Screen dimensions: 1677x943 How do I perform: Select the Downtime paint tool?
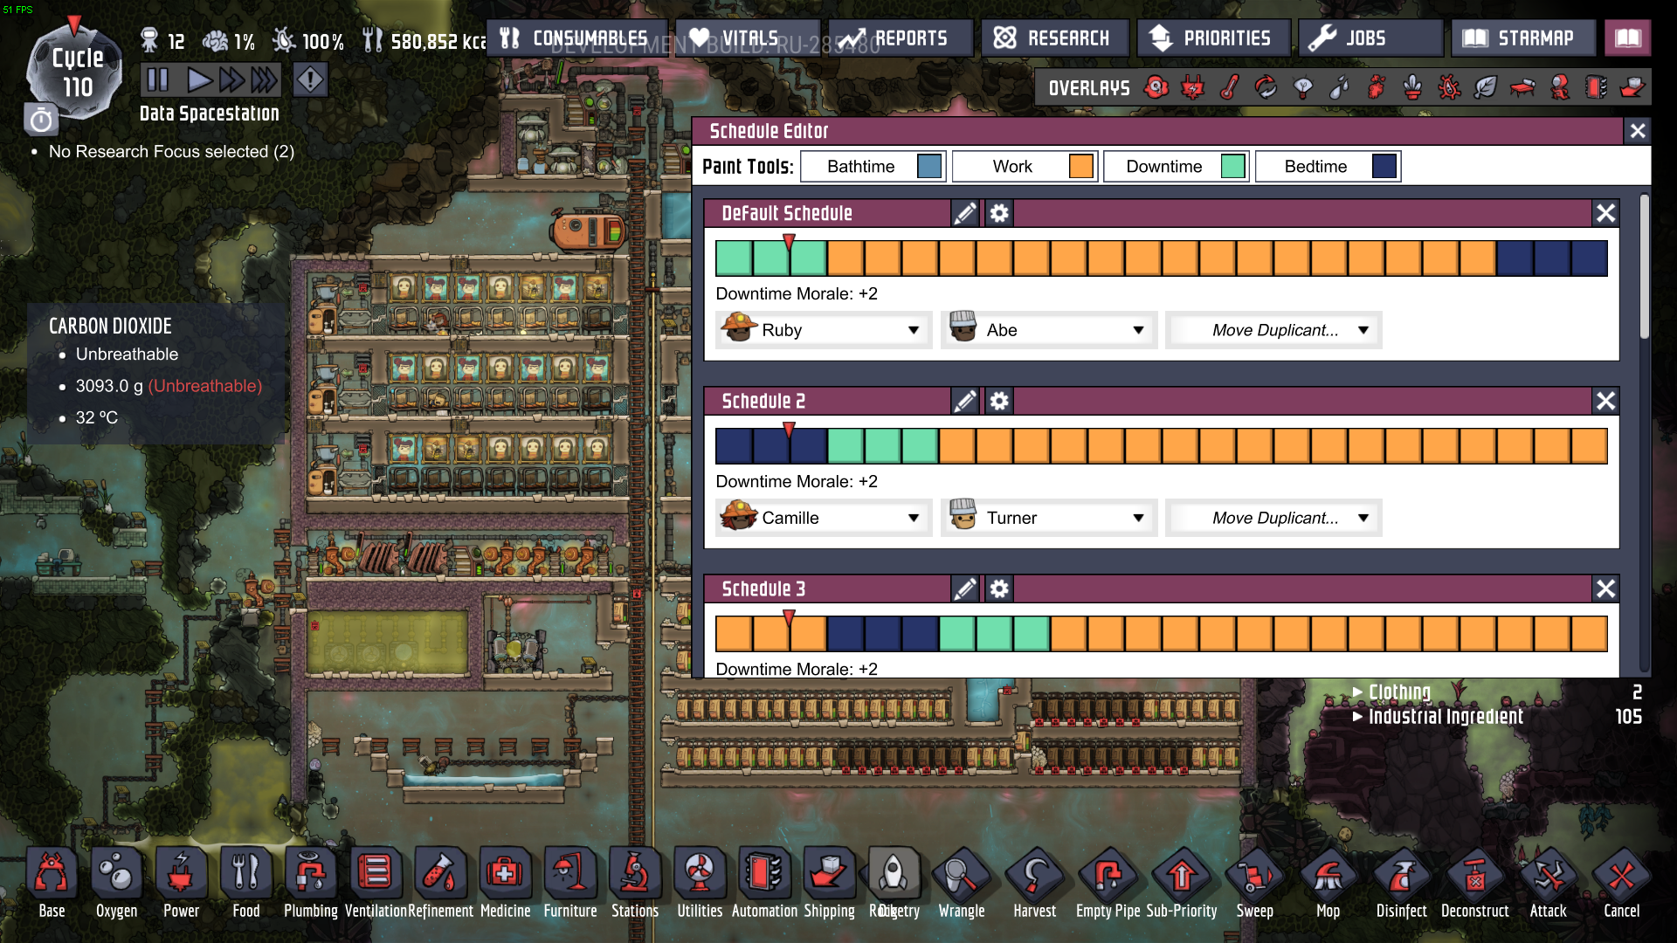[1177, 166]
